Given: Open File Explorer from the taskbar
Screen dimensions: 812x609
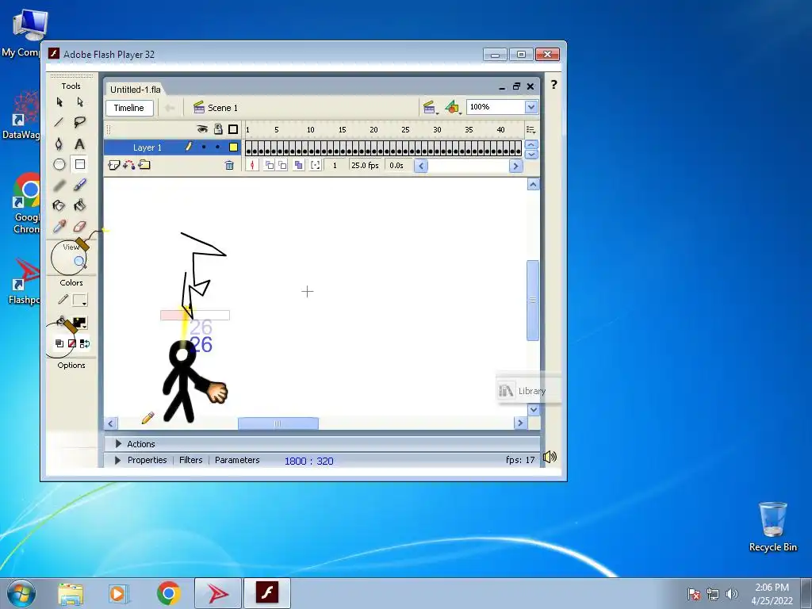Looking at the screenshot, I should click(x=71, y=593).
